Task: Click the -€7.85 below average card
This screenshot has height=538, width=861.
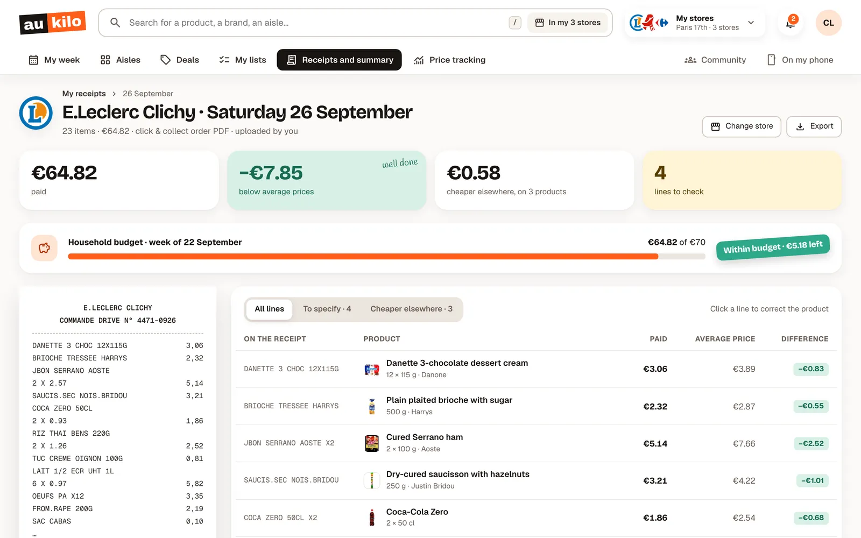Action: (x=327, y=180)
